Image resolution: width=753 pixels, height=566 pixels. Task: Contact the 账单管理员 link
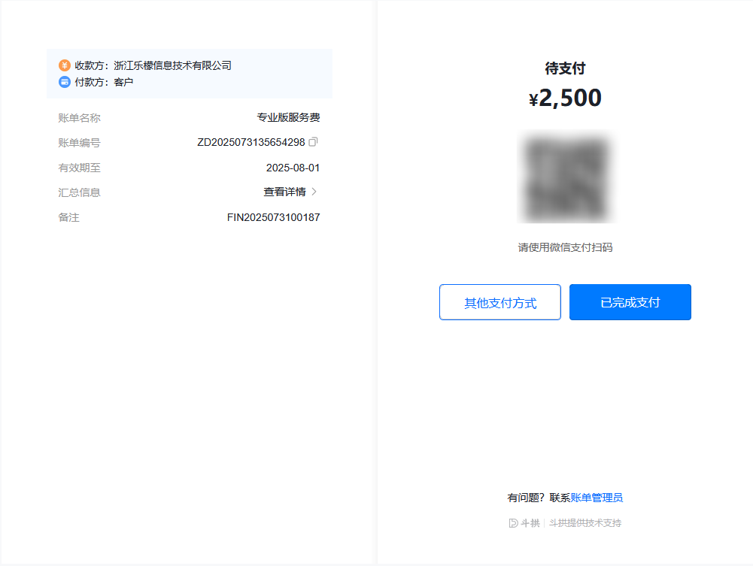(x=597, y=498)
